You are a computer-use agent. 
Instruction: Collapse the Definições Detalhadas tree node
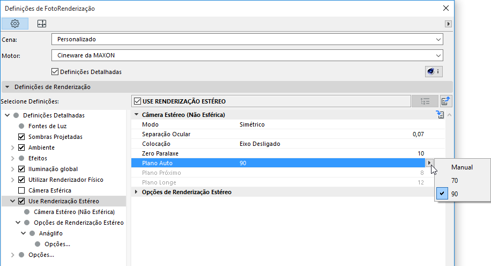click(x=7, y=115)
